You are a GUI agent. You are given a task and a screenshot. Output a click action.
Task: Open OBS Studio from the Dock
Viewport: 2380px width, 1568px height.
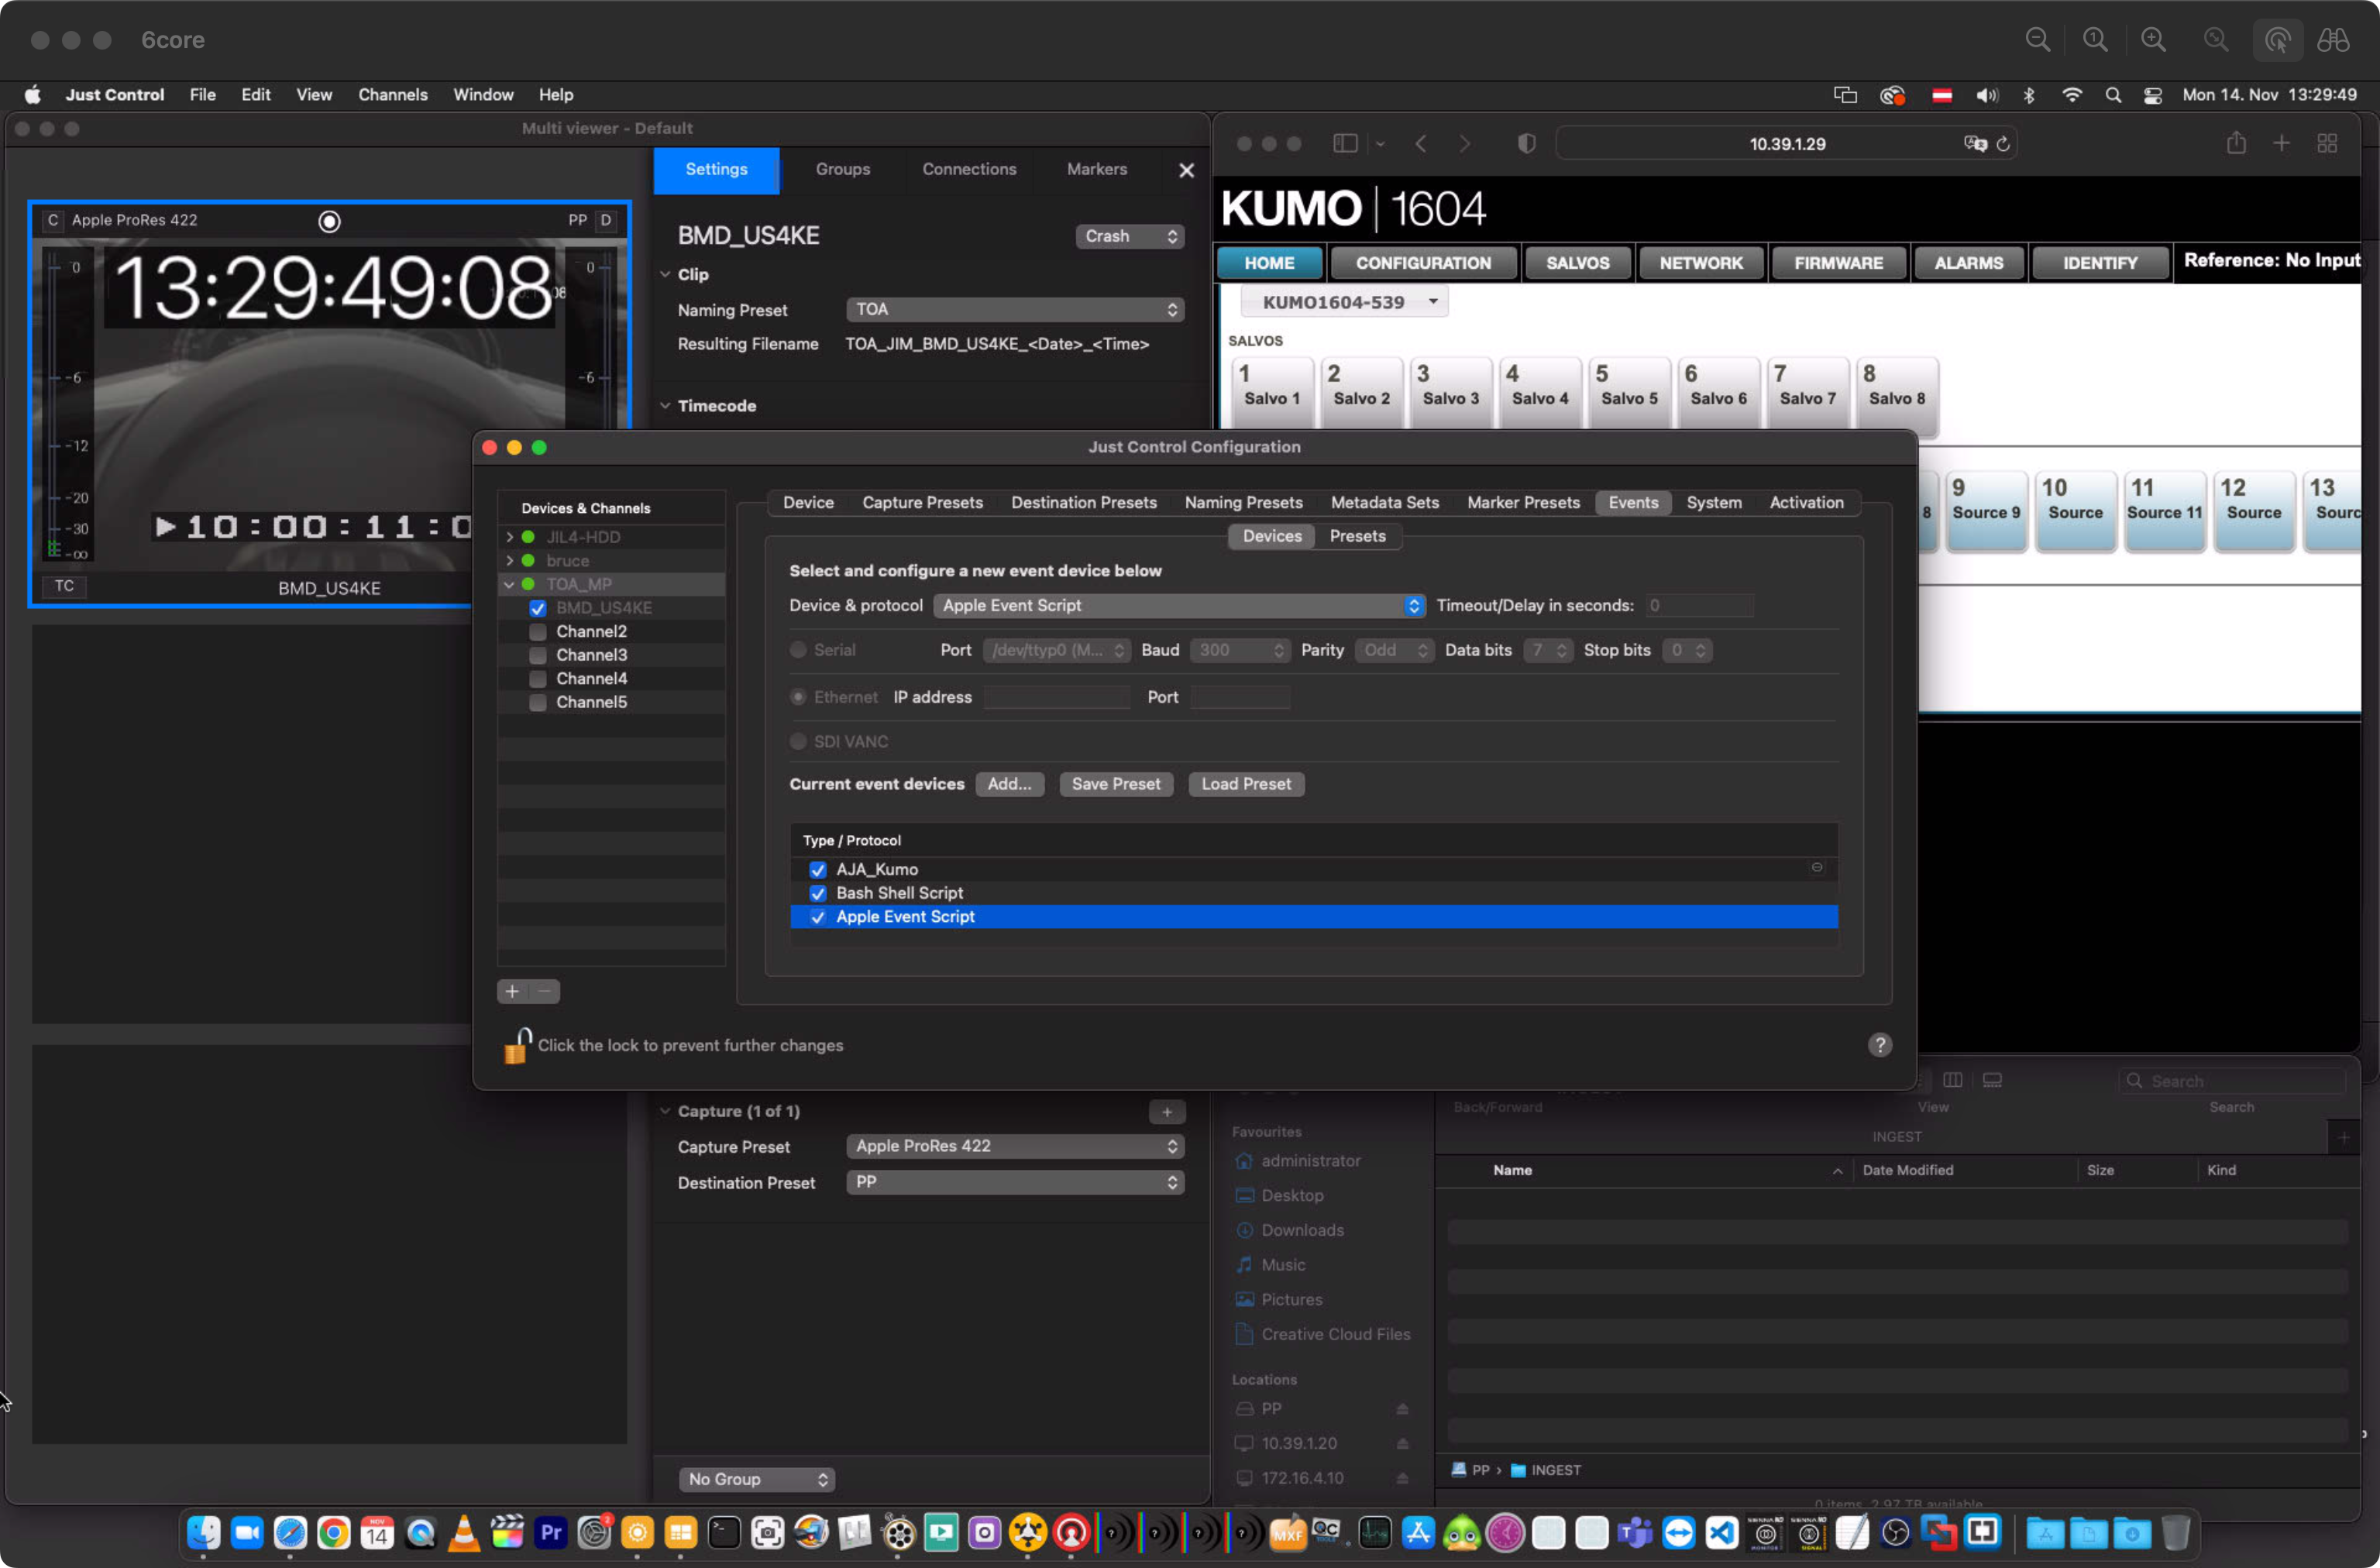coord(1895,1532)
